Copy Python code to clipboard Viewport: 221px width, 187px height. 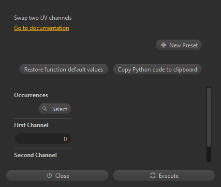click(157, 69)
